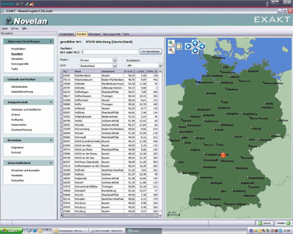293x234 pixels.
Task: Open Tarife in the navigation panel
Action: coord(14,69)
